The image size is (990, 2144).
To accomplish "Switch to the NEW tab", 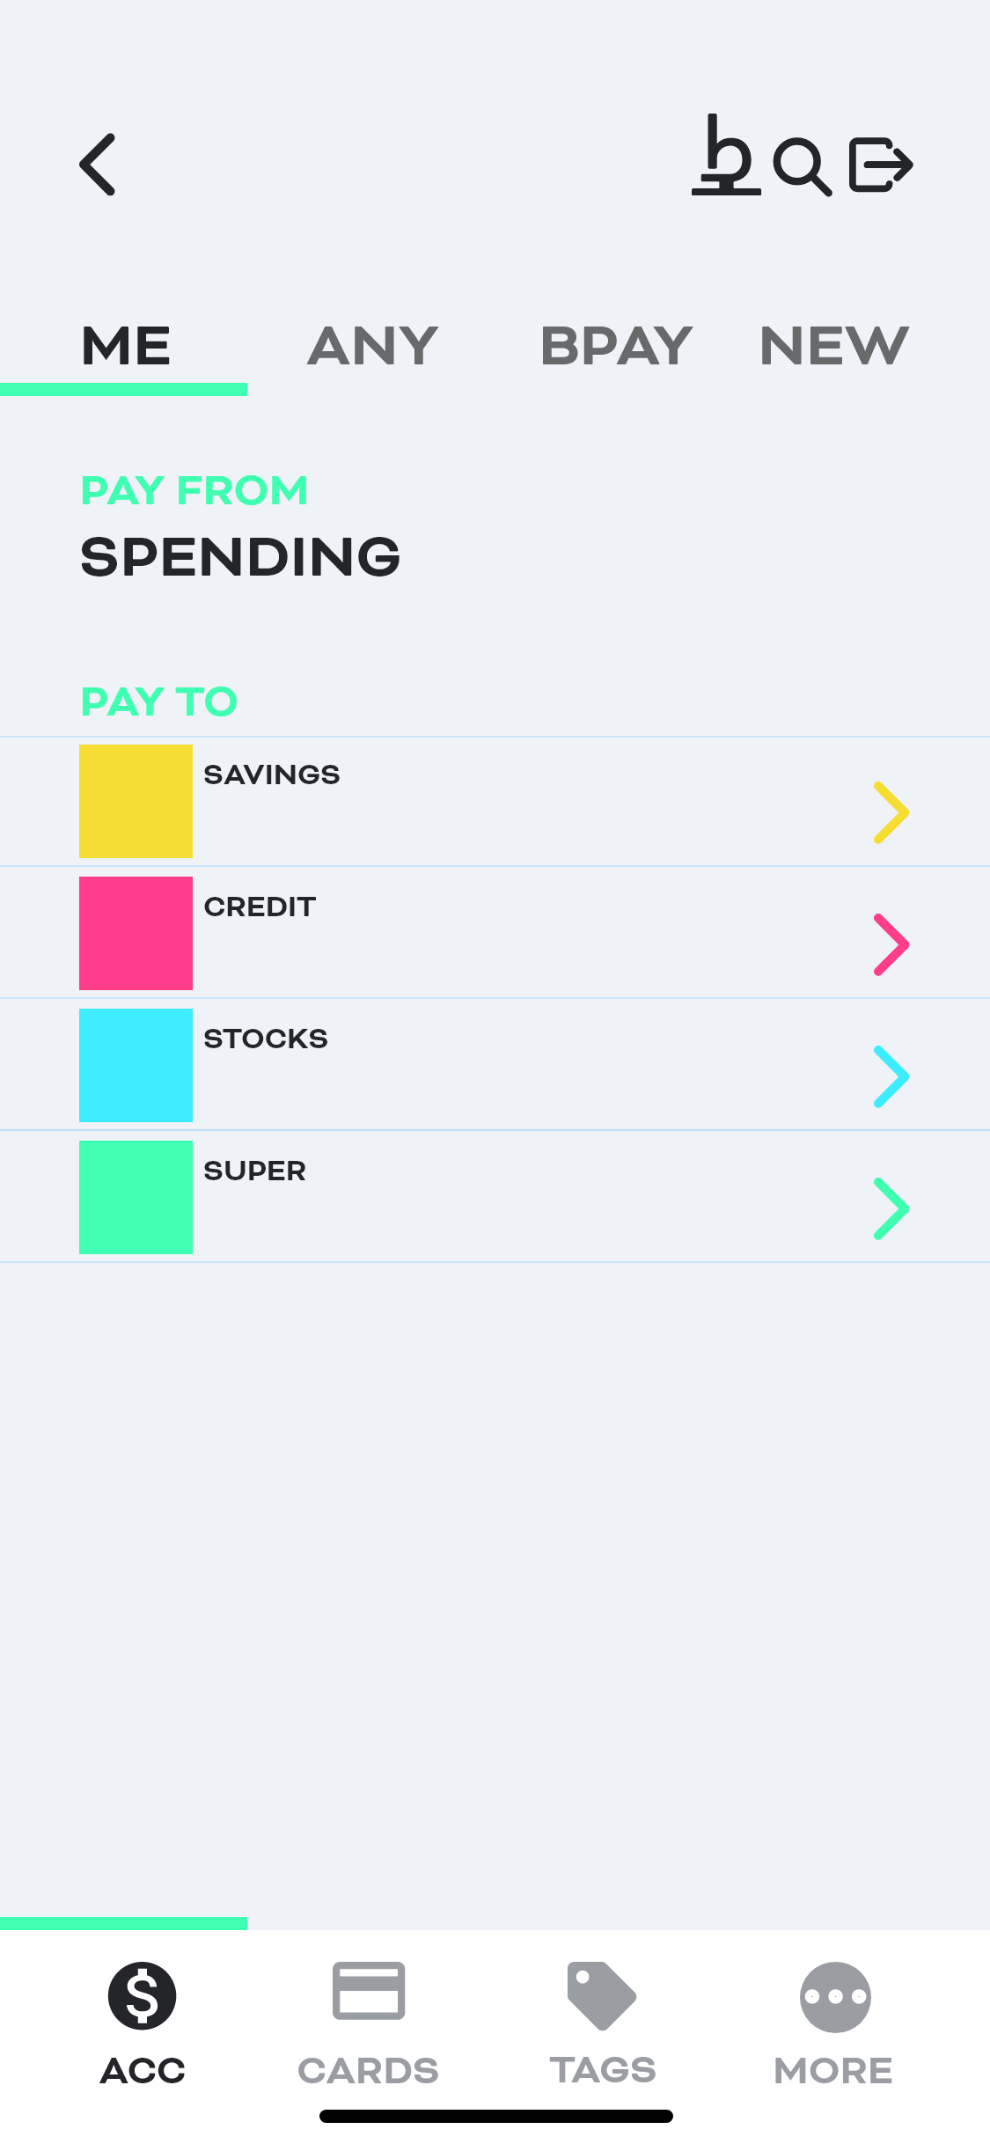I will point(834,346).
